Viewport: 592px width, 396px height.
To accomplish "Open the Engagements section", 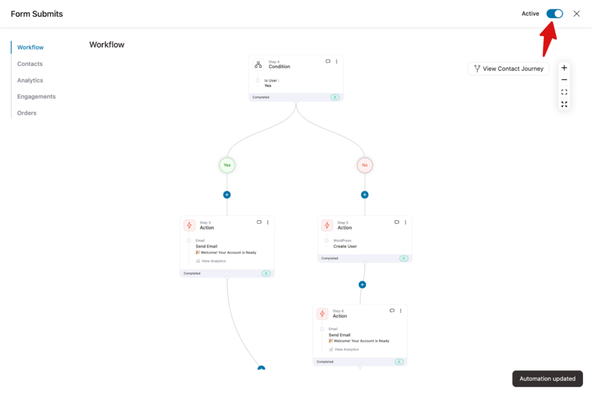I will click(x=36, y=97).
